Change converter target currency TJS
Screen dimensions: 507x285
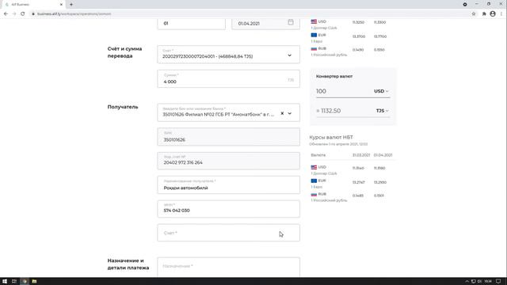(x=382, y=111)
